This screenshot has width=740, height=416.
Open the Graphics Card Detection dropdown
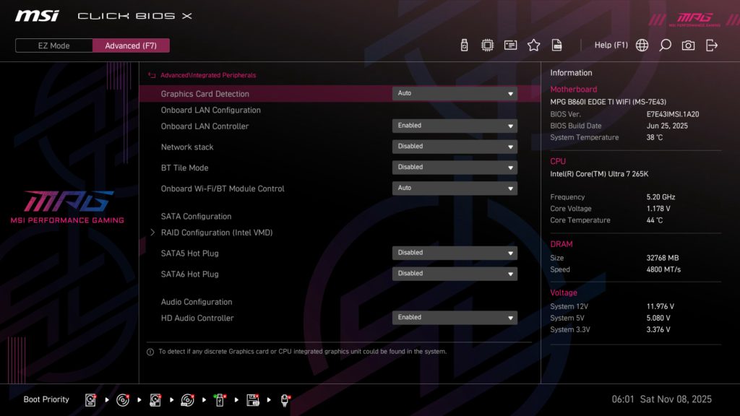click(x=454, y=93)
